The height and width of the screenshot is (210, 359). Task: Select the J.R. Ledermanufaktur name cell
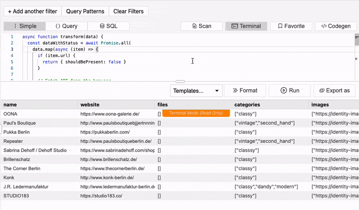(39, 187)
